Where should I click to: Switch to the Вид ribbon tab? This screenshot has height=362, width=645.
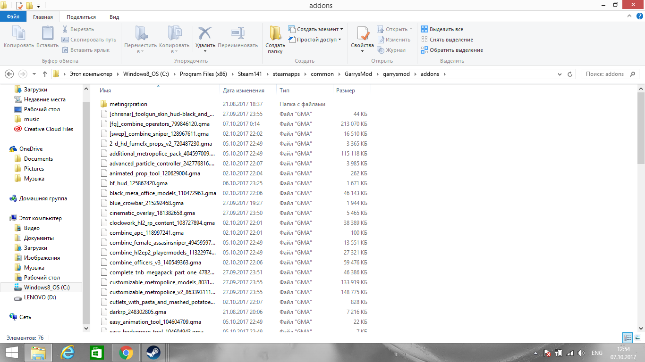(x=114, y=17)
